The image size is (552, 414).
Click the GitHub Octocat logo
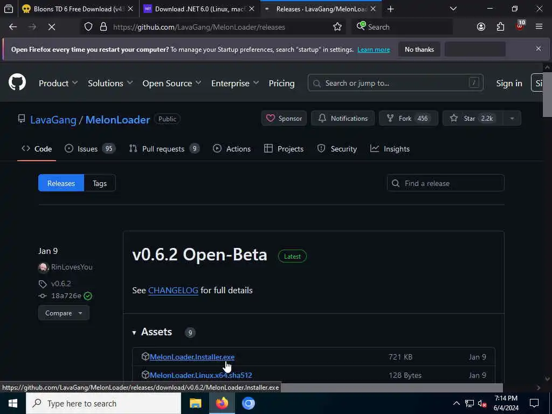click(x=17, y=82)
